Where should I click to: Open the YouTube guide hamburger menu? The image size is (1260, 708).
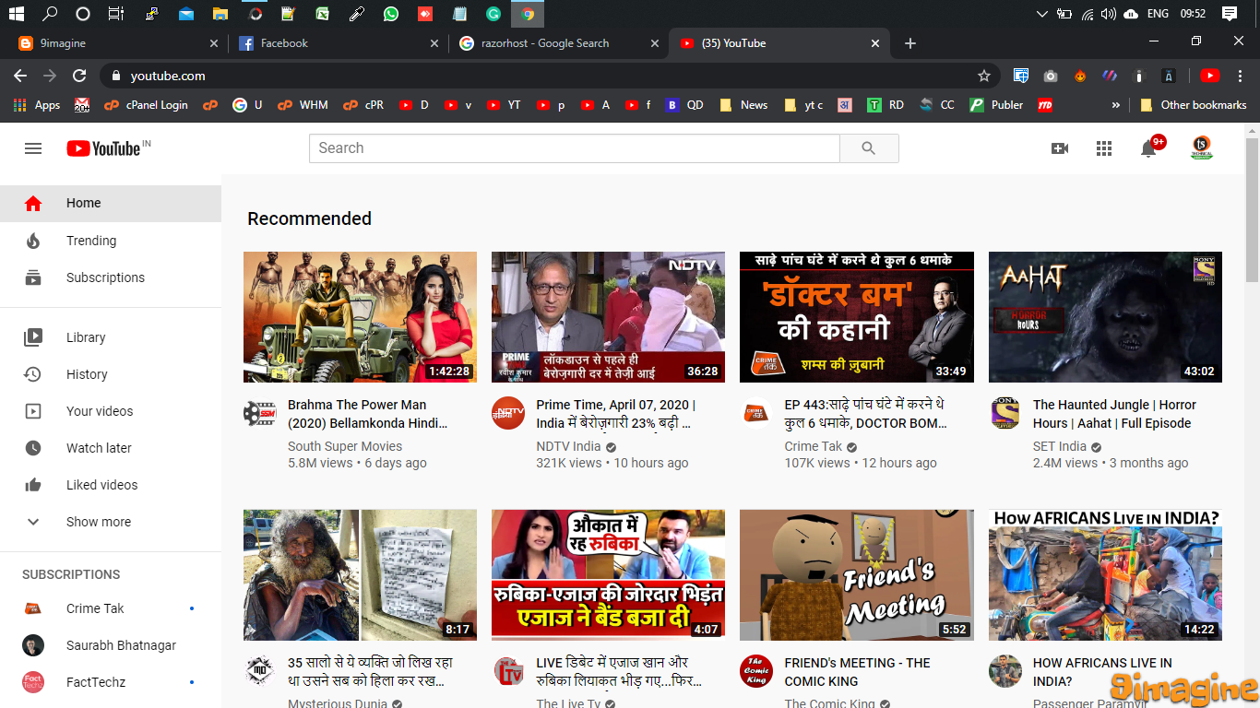coord(33,148)
